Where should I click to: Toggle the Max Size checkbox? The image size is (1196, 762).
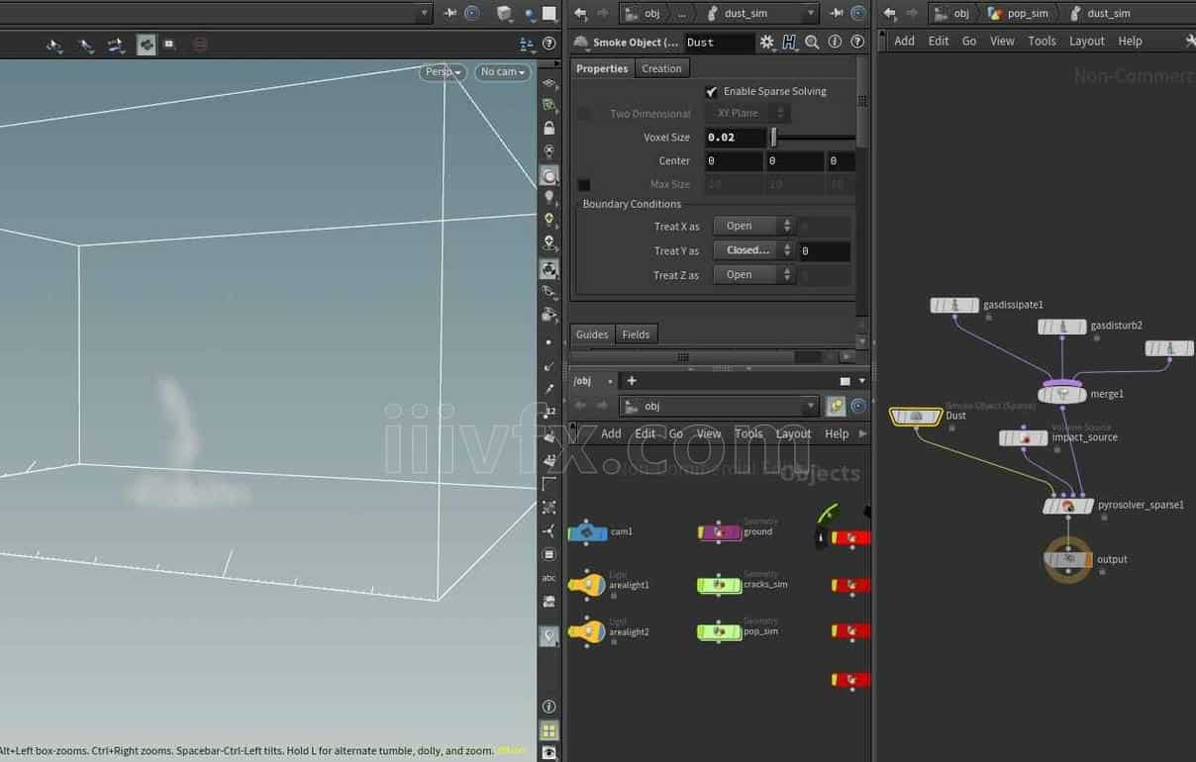pos(584,185)
